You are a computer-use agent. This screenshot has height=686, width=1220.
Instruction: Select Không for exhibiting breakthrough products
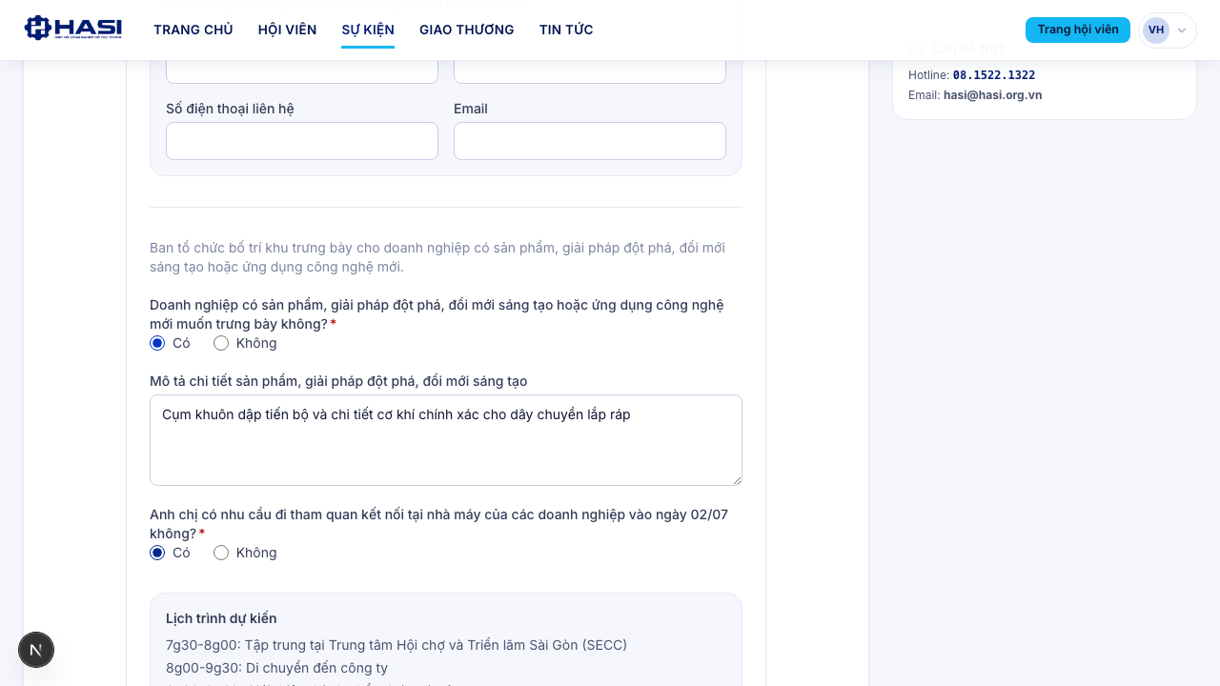tap(221, 343)
